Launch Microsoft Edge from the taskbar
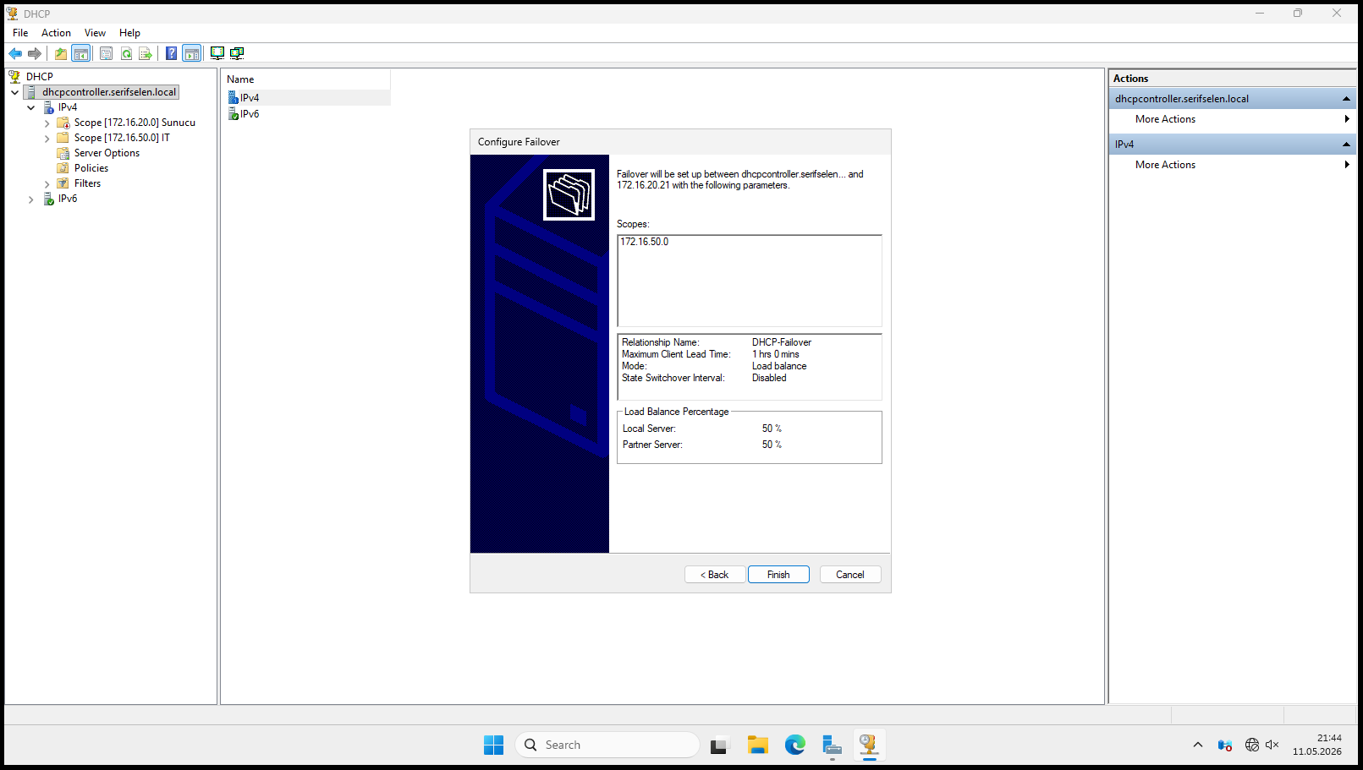The width and height of the screenshot is (1363, 770). coord(795,745)
